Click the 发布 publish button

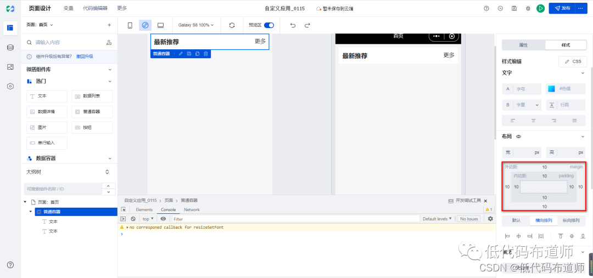pyautogui.click(x=562, y=8)
